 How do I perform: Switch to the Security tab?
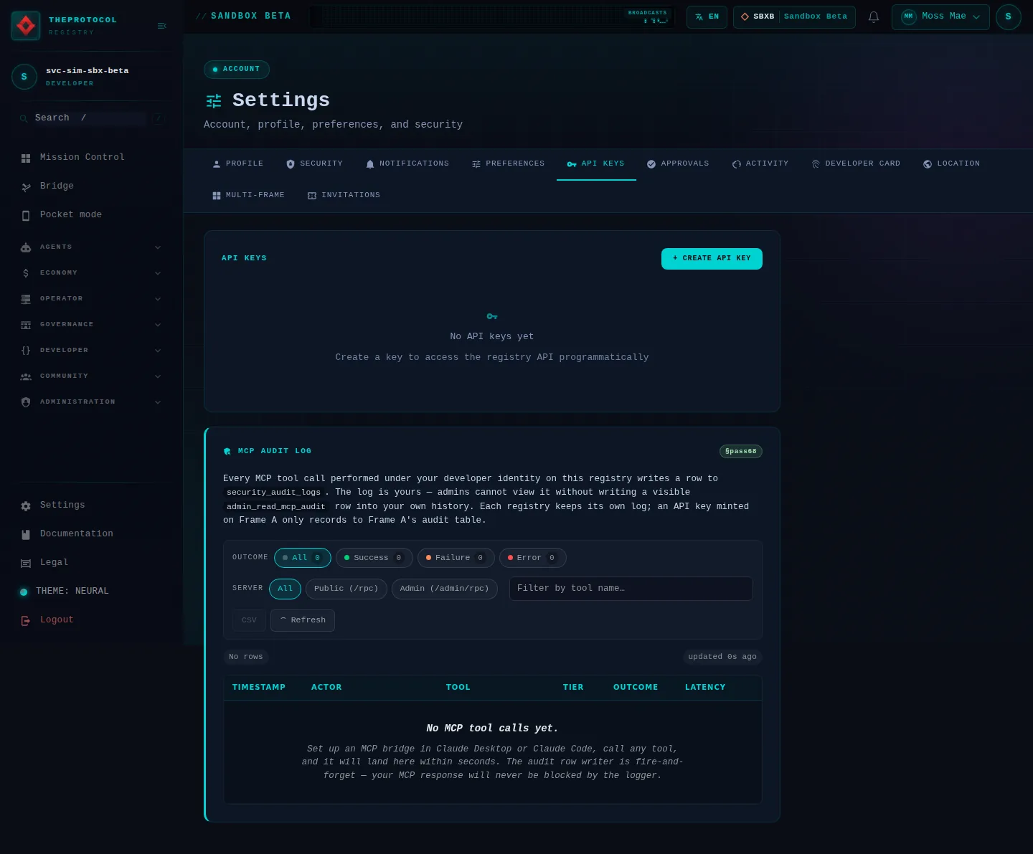coord(314,164)
